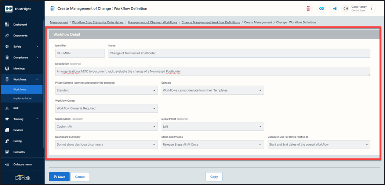
Task: Open the megaphone announcements icon
Action: (335, 8)
